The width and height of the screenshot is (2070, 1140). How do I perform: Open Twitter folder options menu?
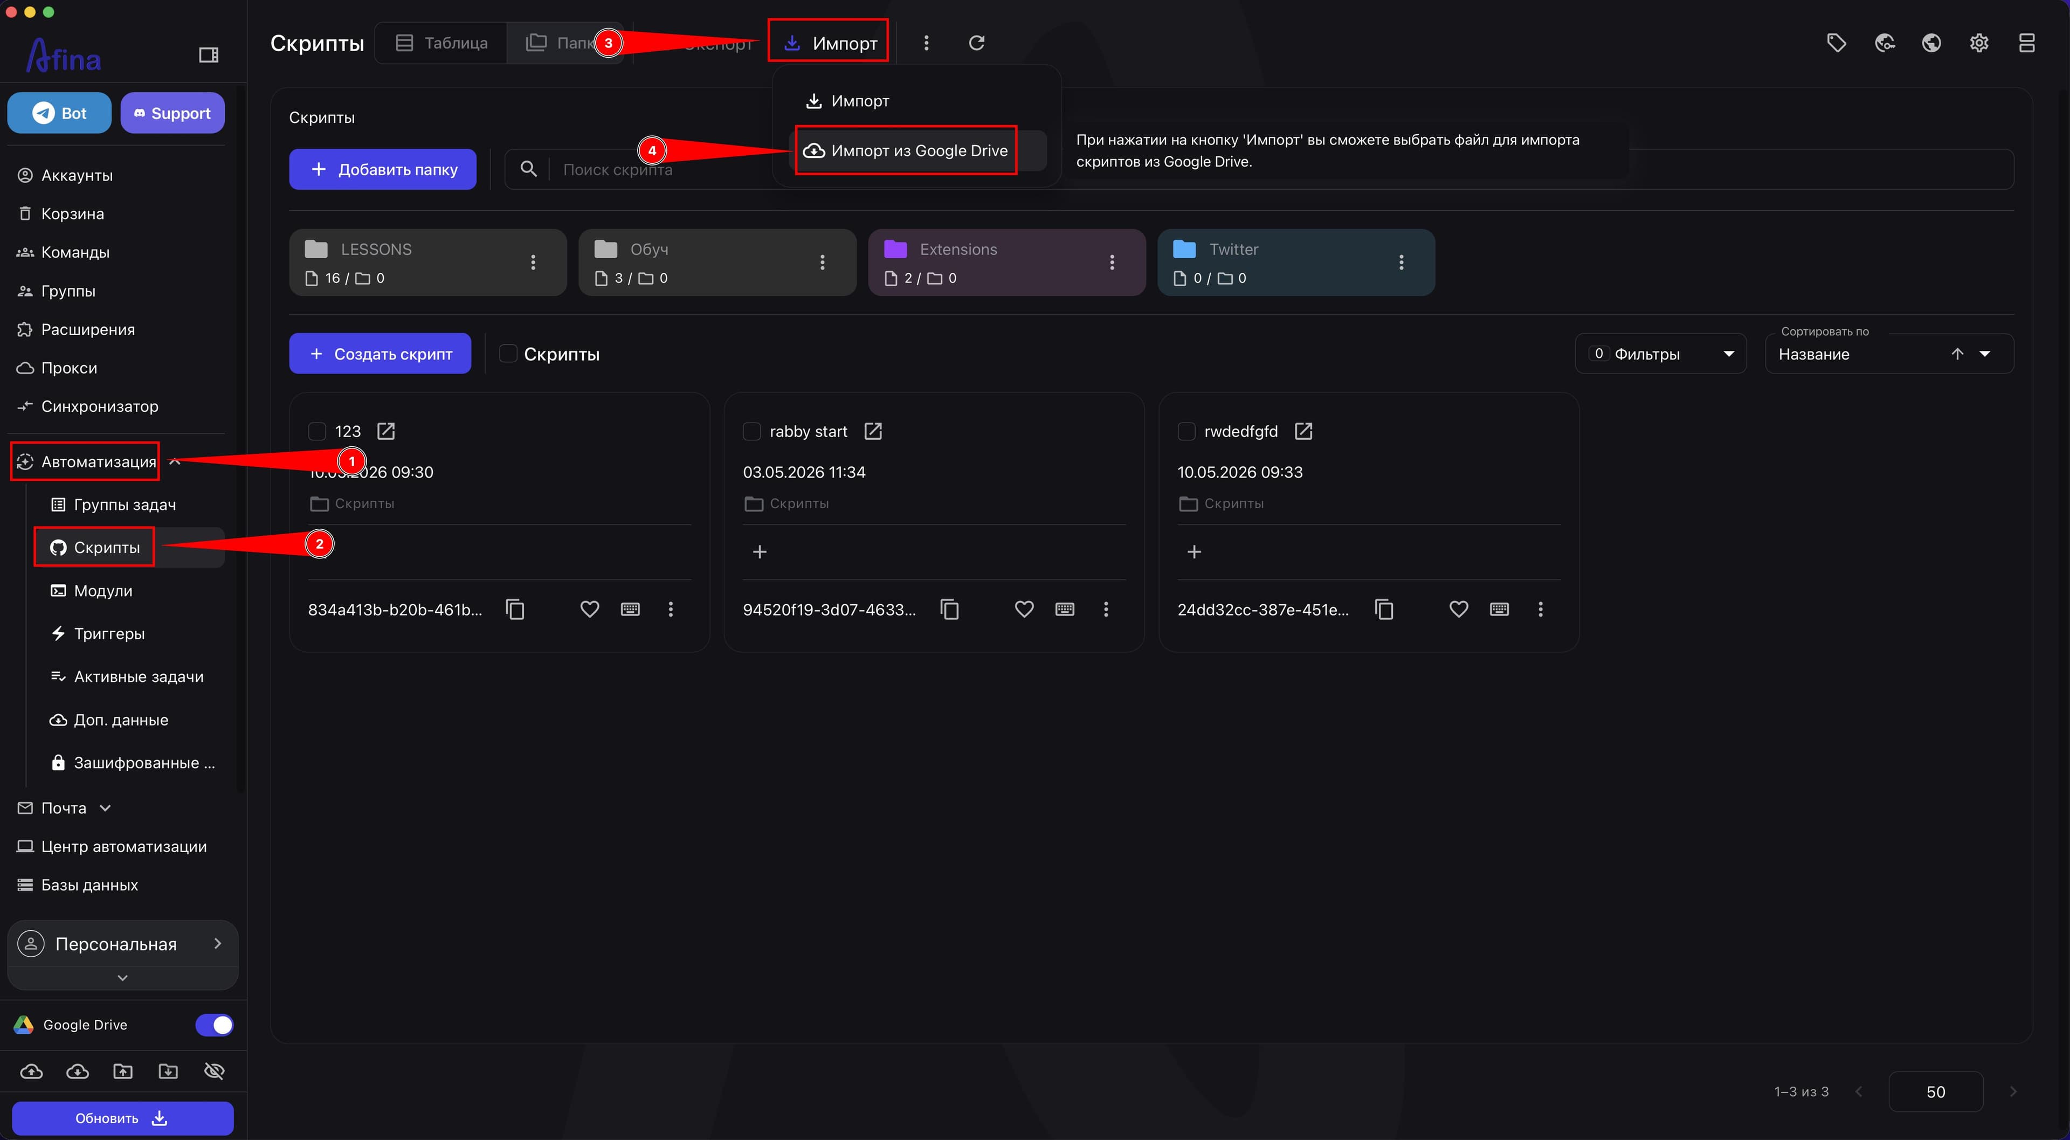(x=1400, y=262)
